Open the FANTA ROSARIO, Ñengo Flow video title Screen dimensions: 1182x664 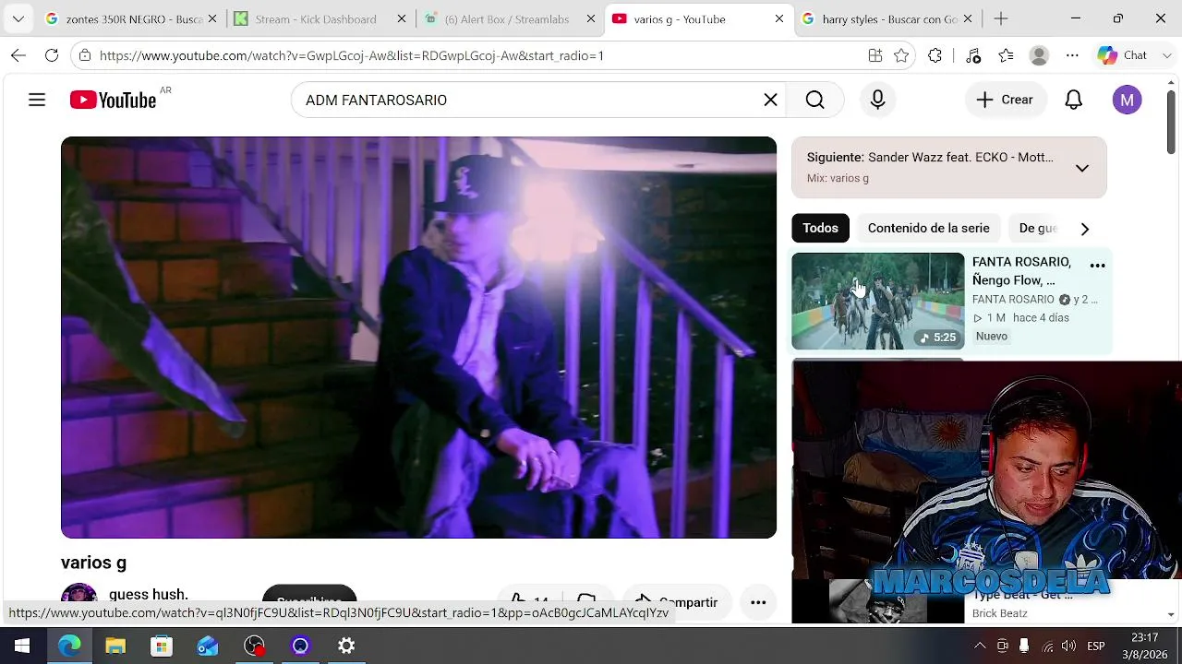tap(1021, 271)
